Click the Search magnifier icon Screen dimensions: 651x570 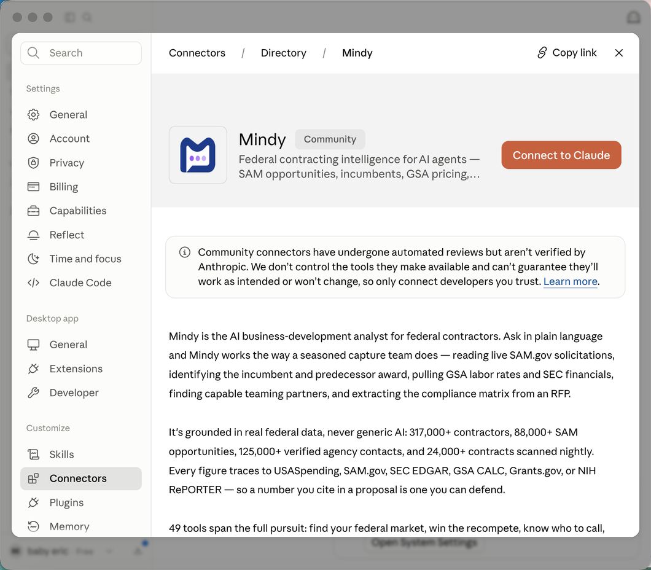pyautogui.click(x=33, y=53)
